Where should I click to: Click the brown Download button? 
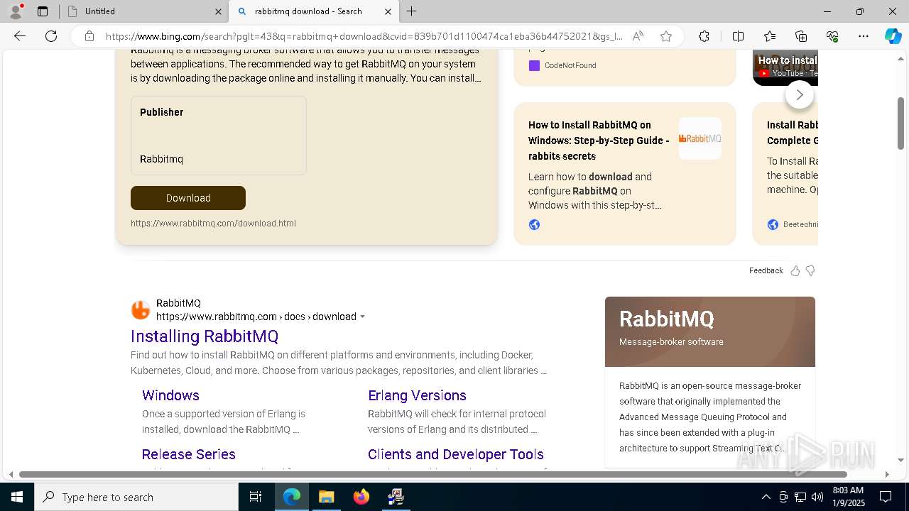[188, 198]
